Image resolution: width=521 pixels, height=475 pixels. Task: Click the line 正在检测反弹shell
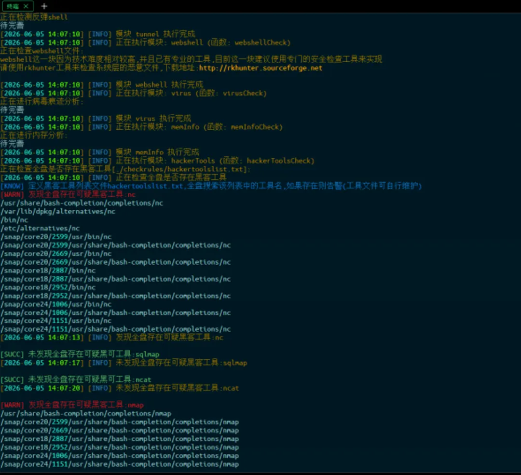[x=34, y=17]
